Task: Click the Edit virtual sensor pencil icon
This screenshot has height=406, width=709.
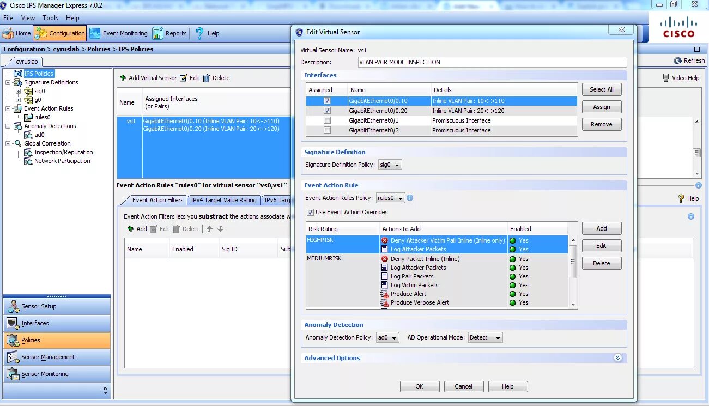Action: tap(184, 78)
